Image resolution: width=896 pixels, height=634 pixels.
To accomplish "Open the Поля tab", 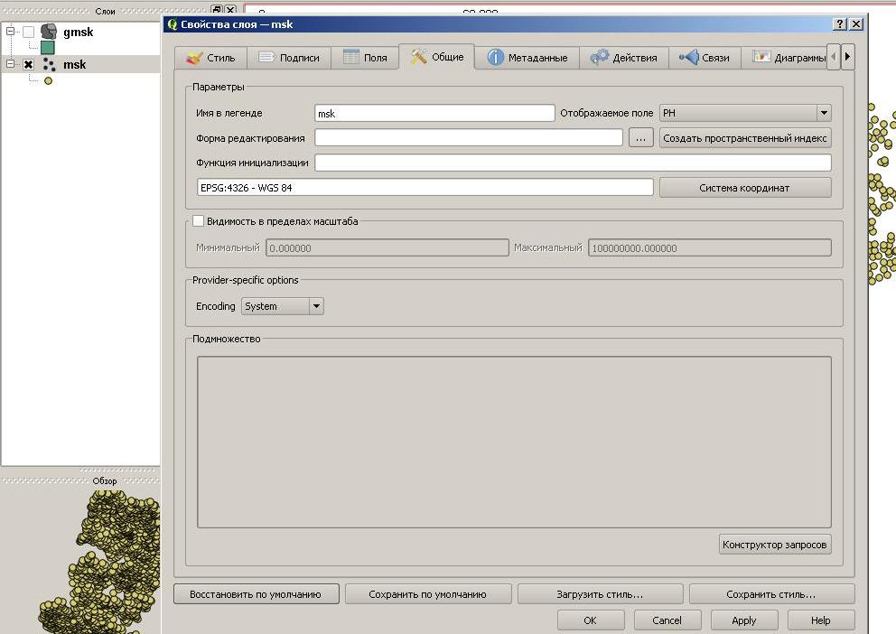I will pos(365,58).
